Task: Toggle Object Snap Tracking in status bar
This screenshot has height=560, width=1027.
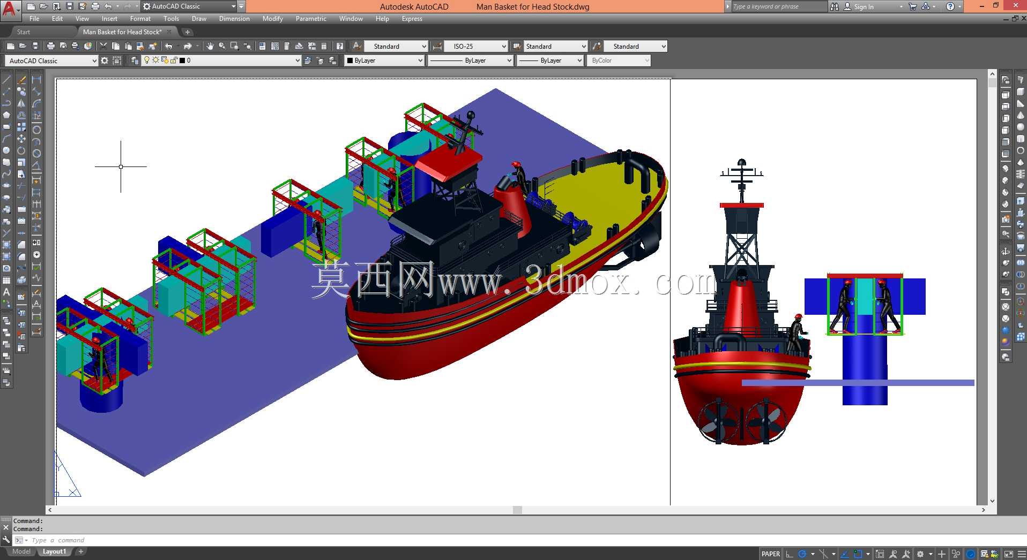Action: click(845, 554)
